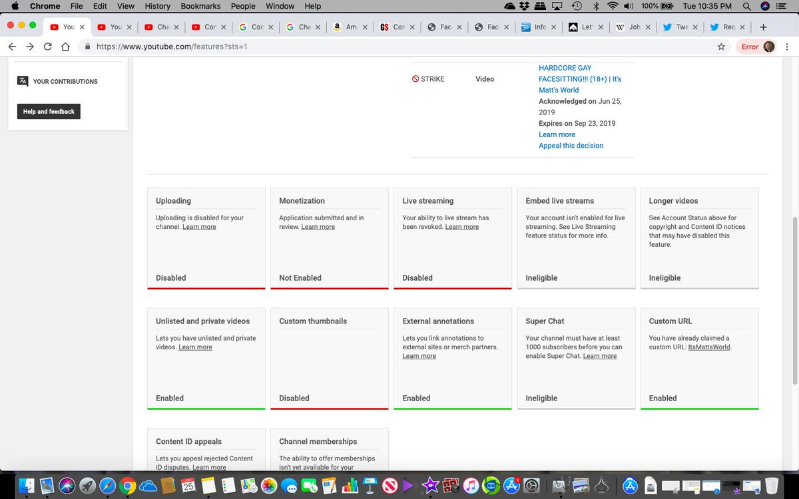Open the History menu

(x=158, y=6)
